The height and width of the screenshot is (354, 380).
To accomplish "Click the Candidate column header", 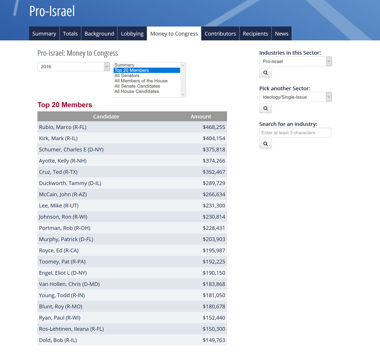I will pyautogui.click(x=106, y=116).
